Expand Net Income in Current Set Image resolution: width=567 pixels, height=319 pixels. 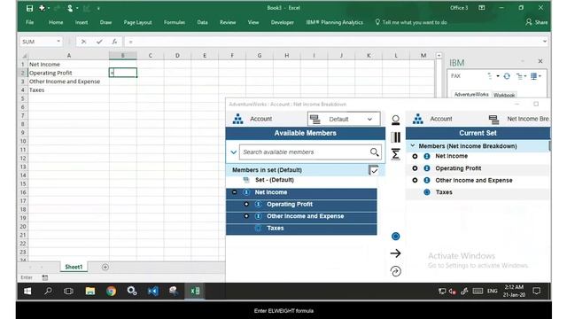[415, 156]
